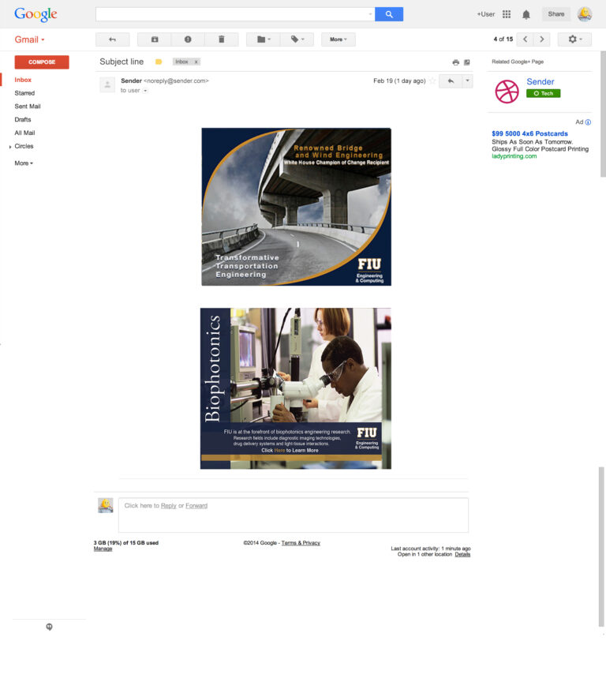
Task: Open account activity Details link
Action: (462, 555)
